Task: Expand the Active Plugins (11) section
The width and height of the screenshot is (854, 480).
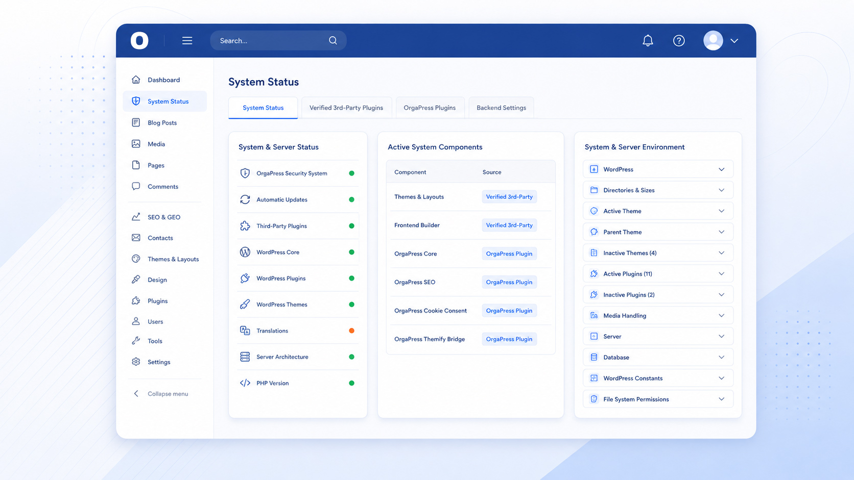Action: [x=658, y=274]
